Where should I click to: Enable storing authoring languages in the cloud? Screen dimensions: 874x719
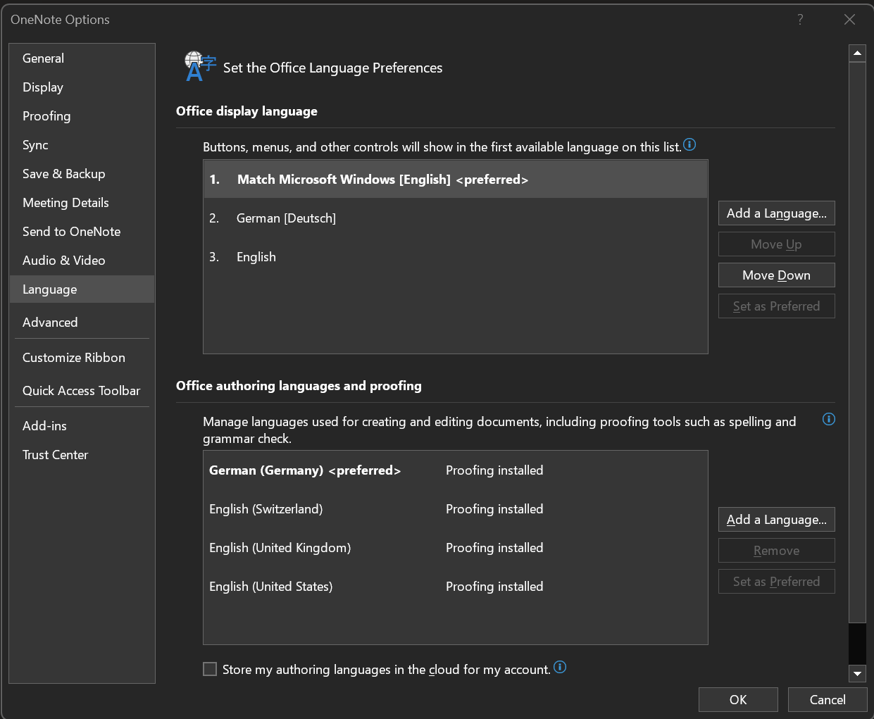pyautogui.click(x=210, y=669)
